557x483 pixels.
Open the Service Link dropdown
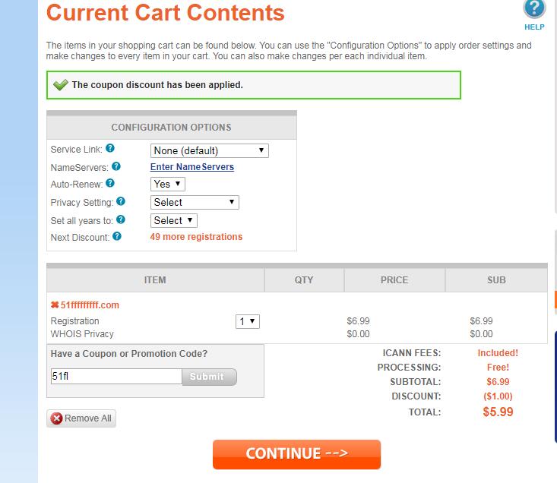(210, 150)
